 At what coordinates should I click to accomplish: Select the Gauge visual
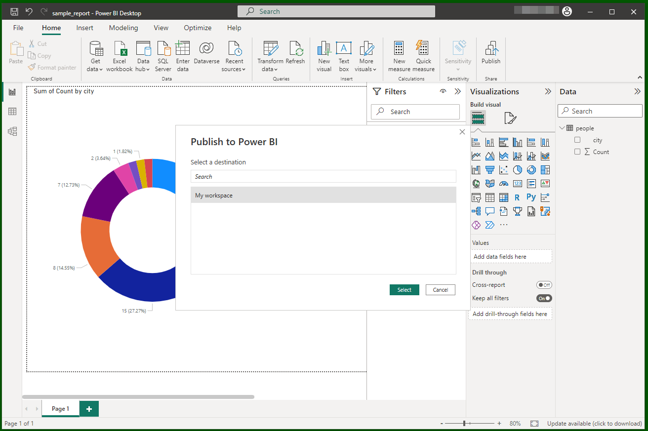click(504, 184)
